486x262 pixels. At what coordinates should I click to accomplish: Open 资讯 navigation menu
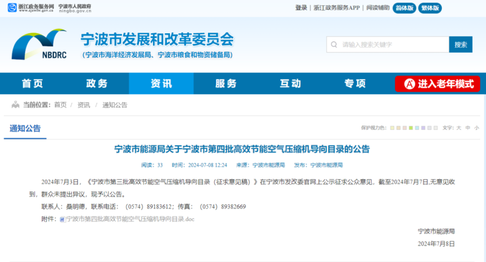click(161, 84)
